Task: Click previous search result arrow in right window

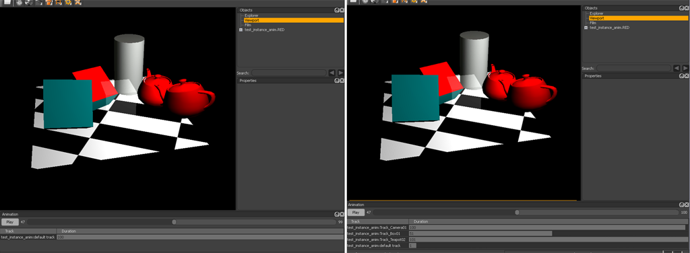Action: coord(677,68)
